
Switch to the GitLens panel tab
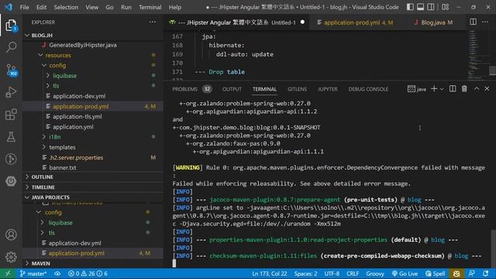[297, 89]
